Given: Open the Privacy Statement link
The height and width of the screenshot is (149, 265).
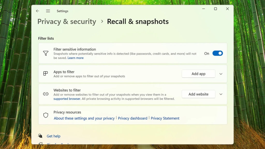Looking at the screenshot, I should (x=165, y=118).
